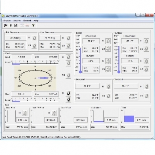
Task: Select the Total rain current inch value
Action: point(142,120)
